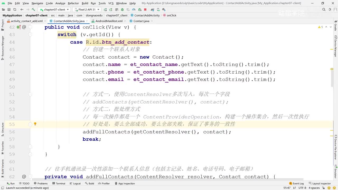
Task: Open the AVD Manager phone icon
Action: coord(158,9)
